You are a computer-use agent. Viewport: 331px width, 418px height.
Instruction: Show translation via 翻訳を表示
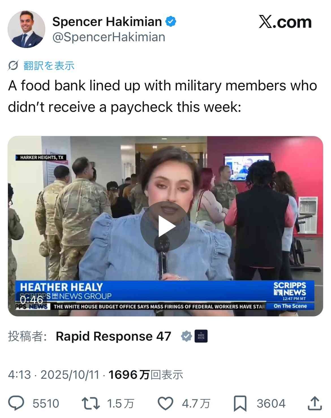[49, 66]
